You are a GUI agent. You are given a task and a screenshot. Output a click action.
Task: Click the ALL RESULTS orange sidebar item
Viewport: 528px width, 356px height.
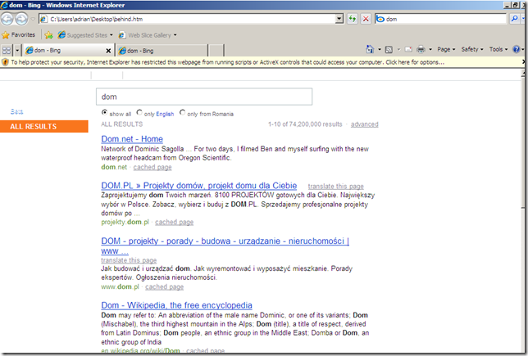[x=44, y=126]
